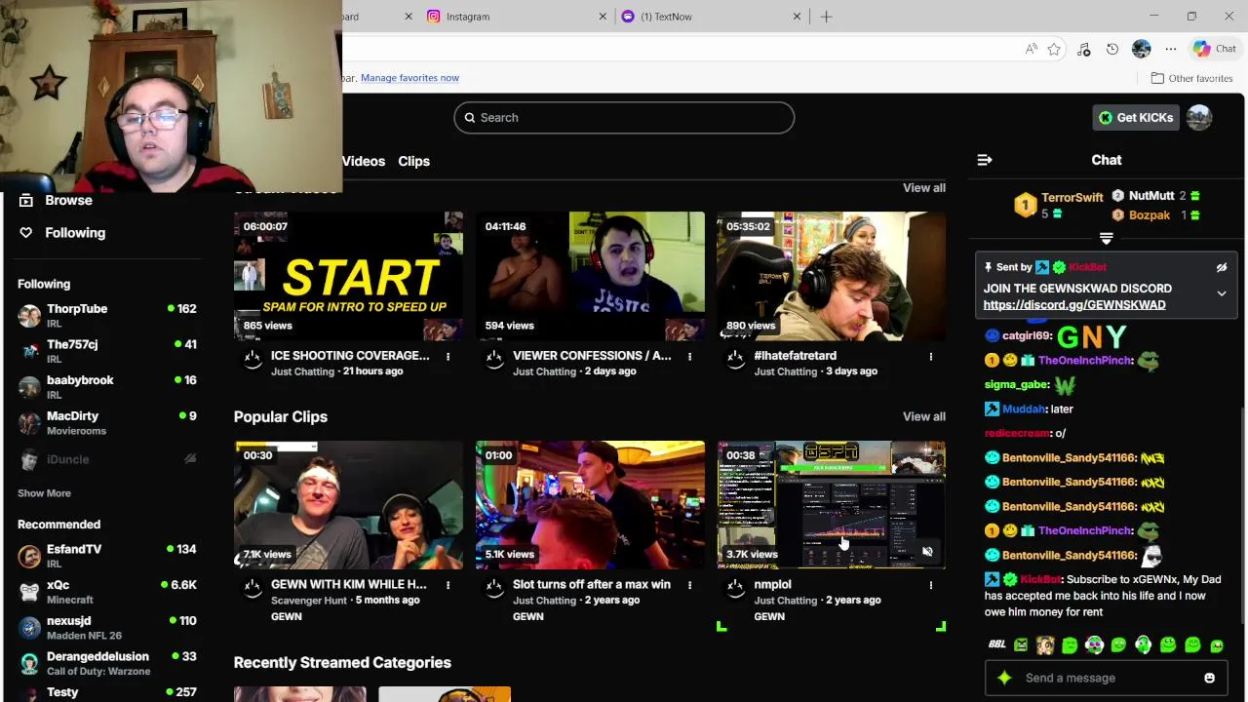The image size is (1248, 702).
Task: Open EsfandTV recommended channel
Action: (x=107, y=556)
